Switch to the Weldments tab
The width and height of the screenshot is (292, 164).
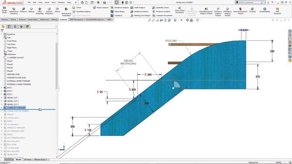pyautogui.click(x=44, y=20)
